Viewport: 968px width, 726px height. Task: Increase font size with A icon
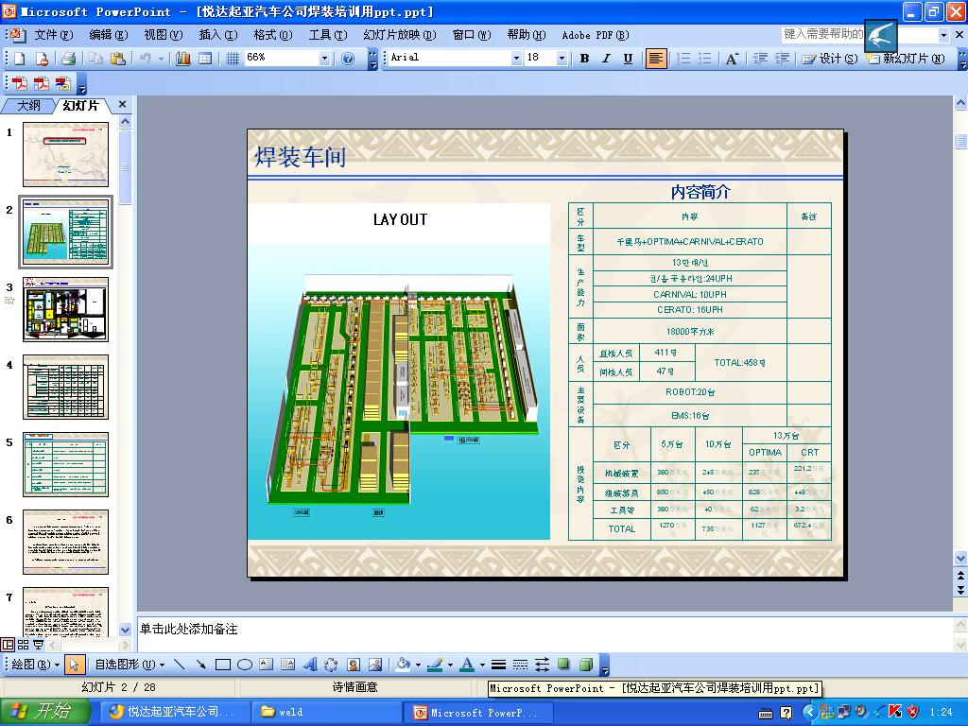pyautogui.click(x=732, y=58)
